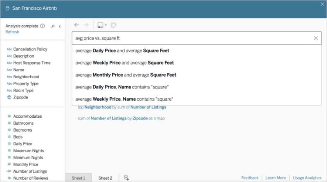327x182 pixels.
Task: Select the Name field
Action: pos(19,70)
